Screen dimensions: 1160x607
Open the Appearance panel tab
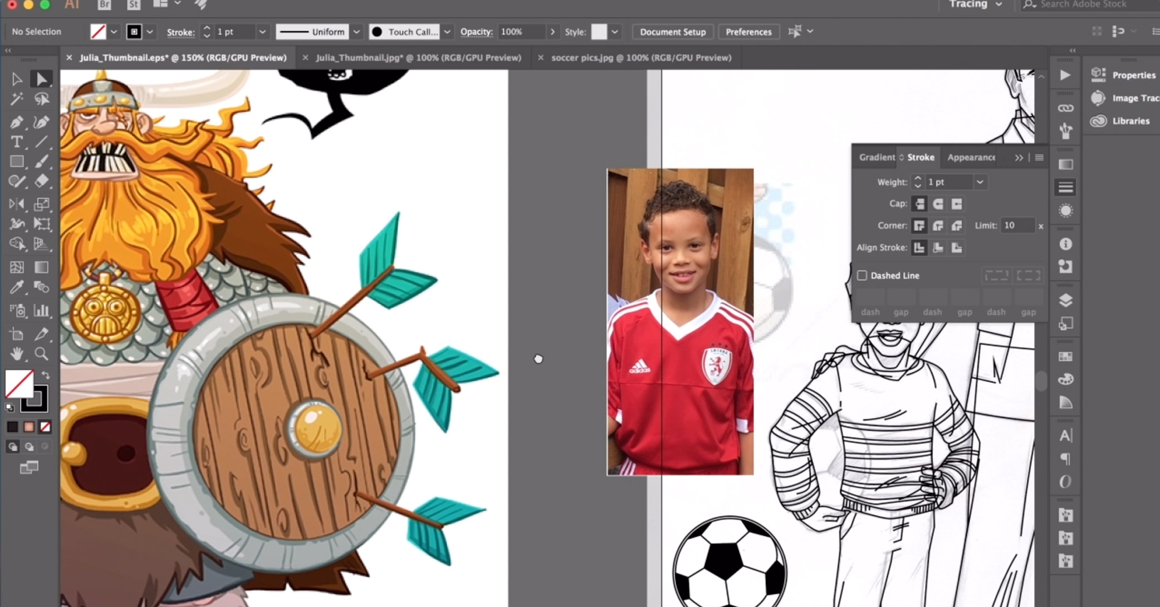click(x=971, y=157)
